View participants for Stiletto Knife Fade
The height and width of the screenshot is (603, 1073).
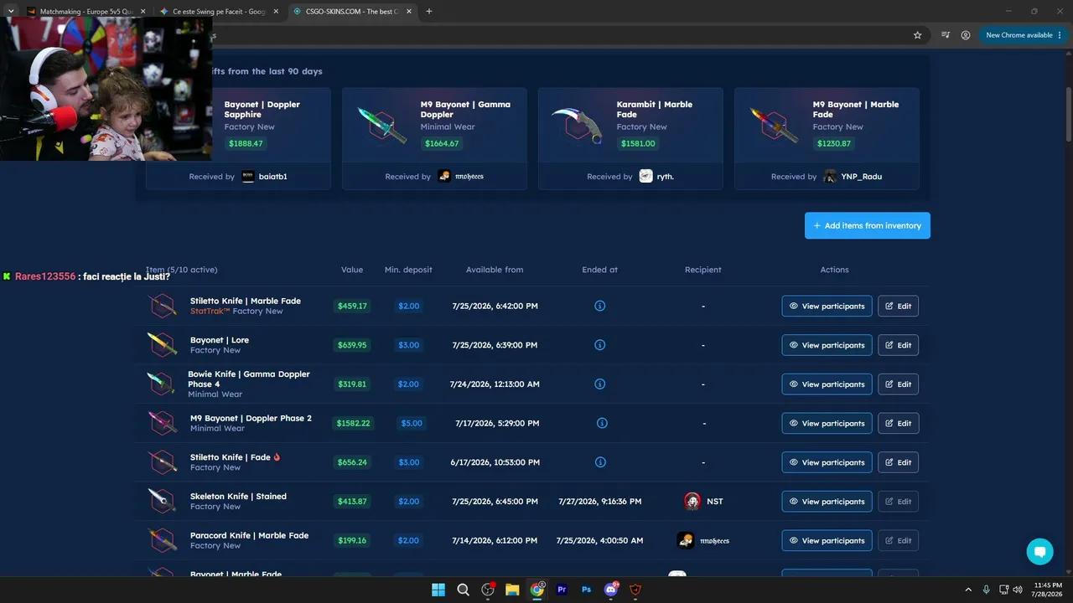click(x=827, y=462)
